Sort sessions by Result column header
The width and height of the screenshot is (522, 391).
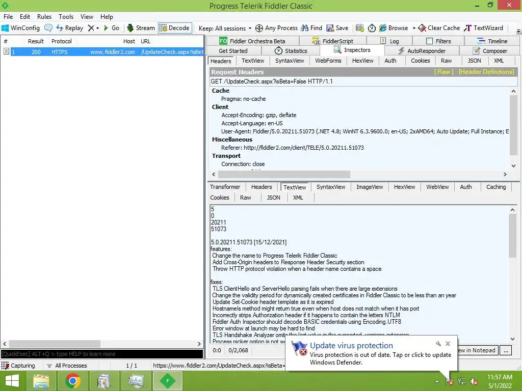[x=36, y=41]
